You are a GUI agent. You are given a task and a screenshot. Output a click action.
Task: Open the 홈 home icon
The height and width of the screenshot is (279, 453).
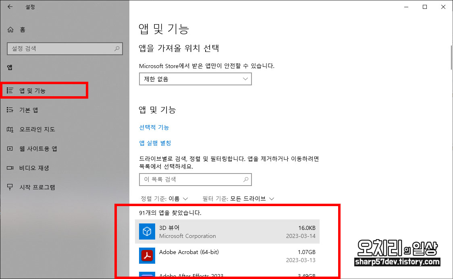[10, 29]
